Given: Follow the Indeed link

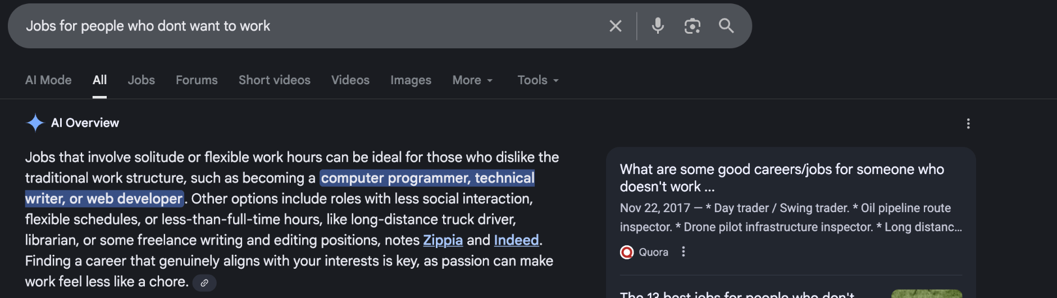Looking at the screenshot, I should pyautogui.click(x=516, y=240).
